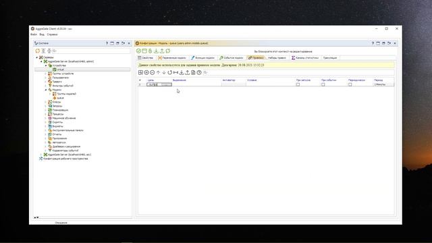The height and width of the screenshot is (243, 432).
Task: Click the circular reload arrow in bindings table toolbar
Action: (169, 72)
